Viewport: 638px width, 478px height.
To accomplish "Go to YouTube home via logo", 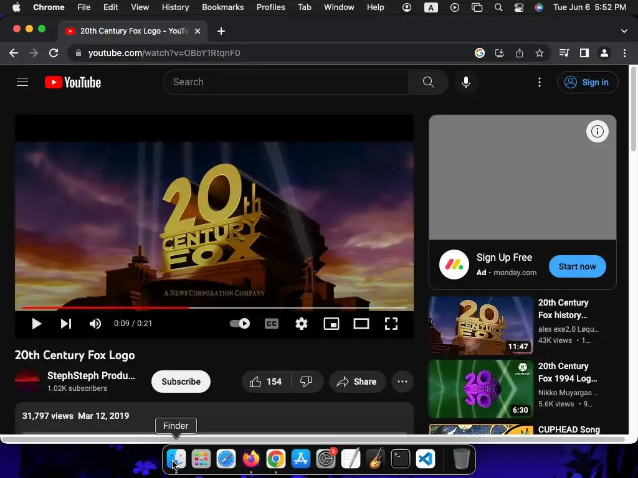I will 72,82.
